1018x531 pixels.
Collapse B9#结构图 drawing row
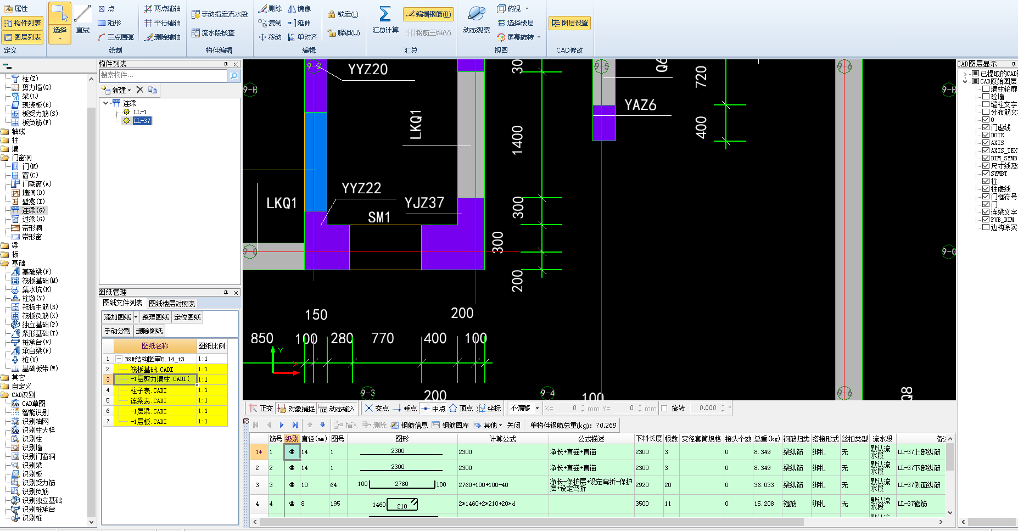pos(119,359)
